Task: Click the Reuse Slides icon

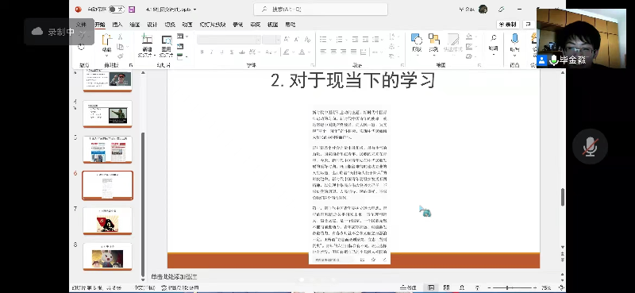Action: click(167, 40)
